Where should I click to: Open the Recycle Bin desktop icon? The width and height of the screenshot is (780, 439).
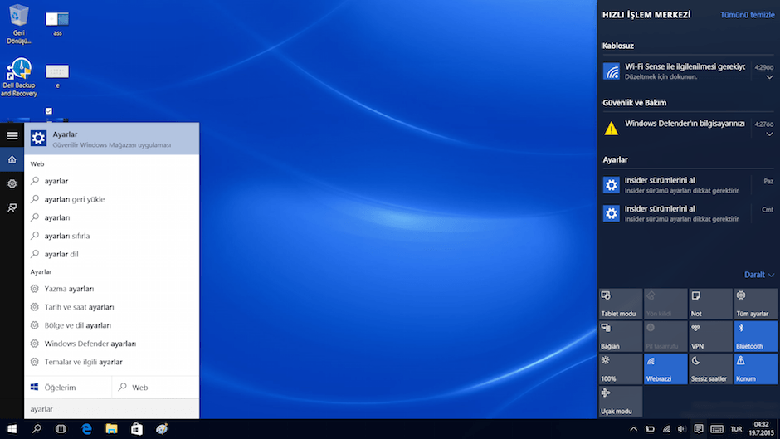tap(18, 23)
